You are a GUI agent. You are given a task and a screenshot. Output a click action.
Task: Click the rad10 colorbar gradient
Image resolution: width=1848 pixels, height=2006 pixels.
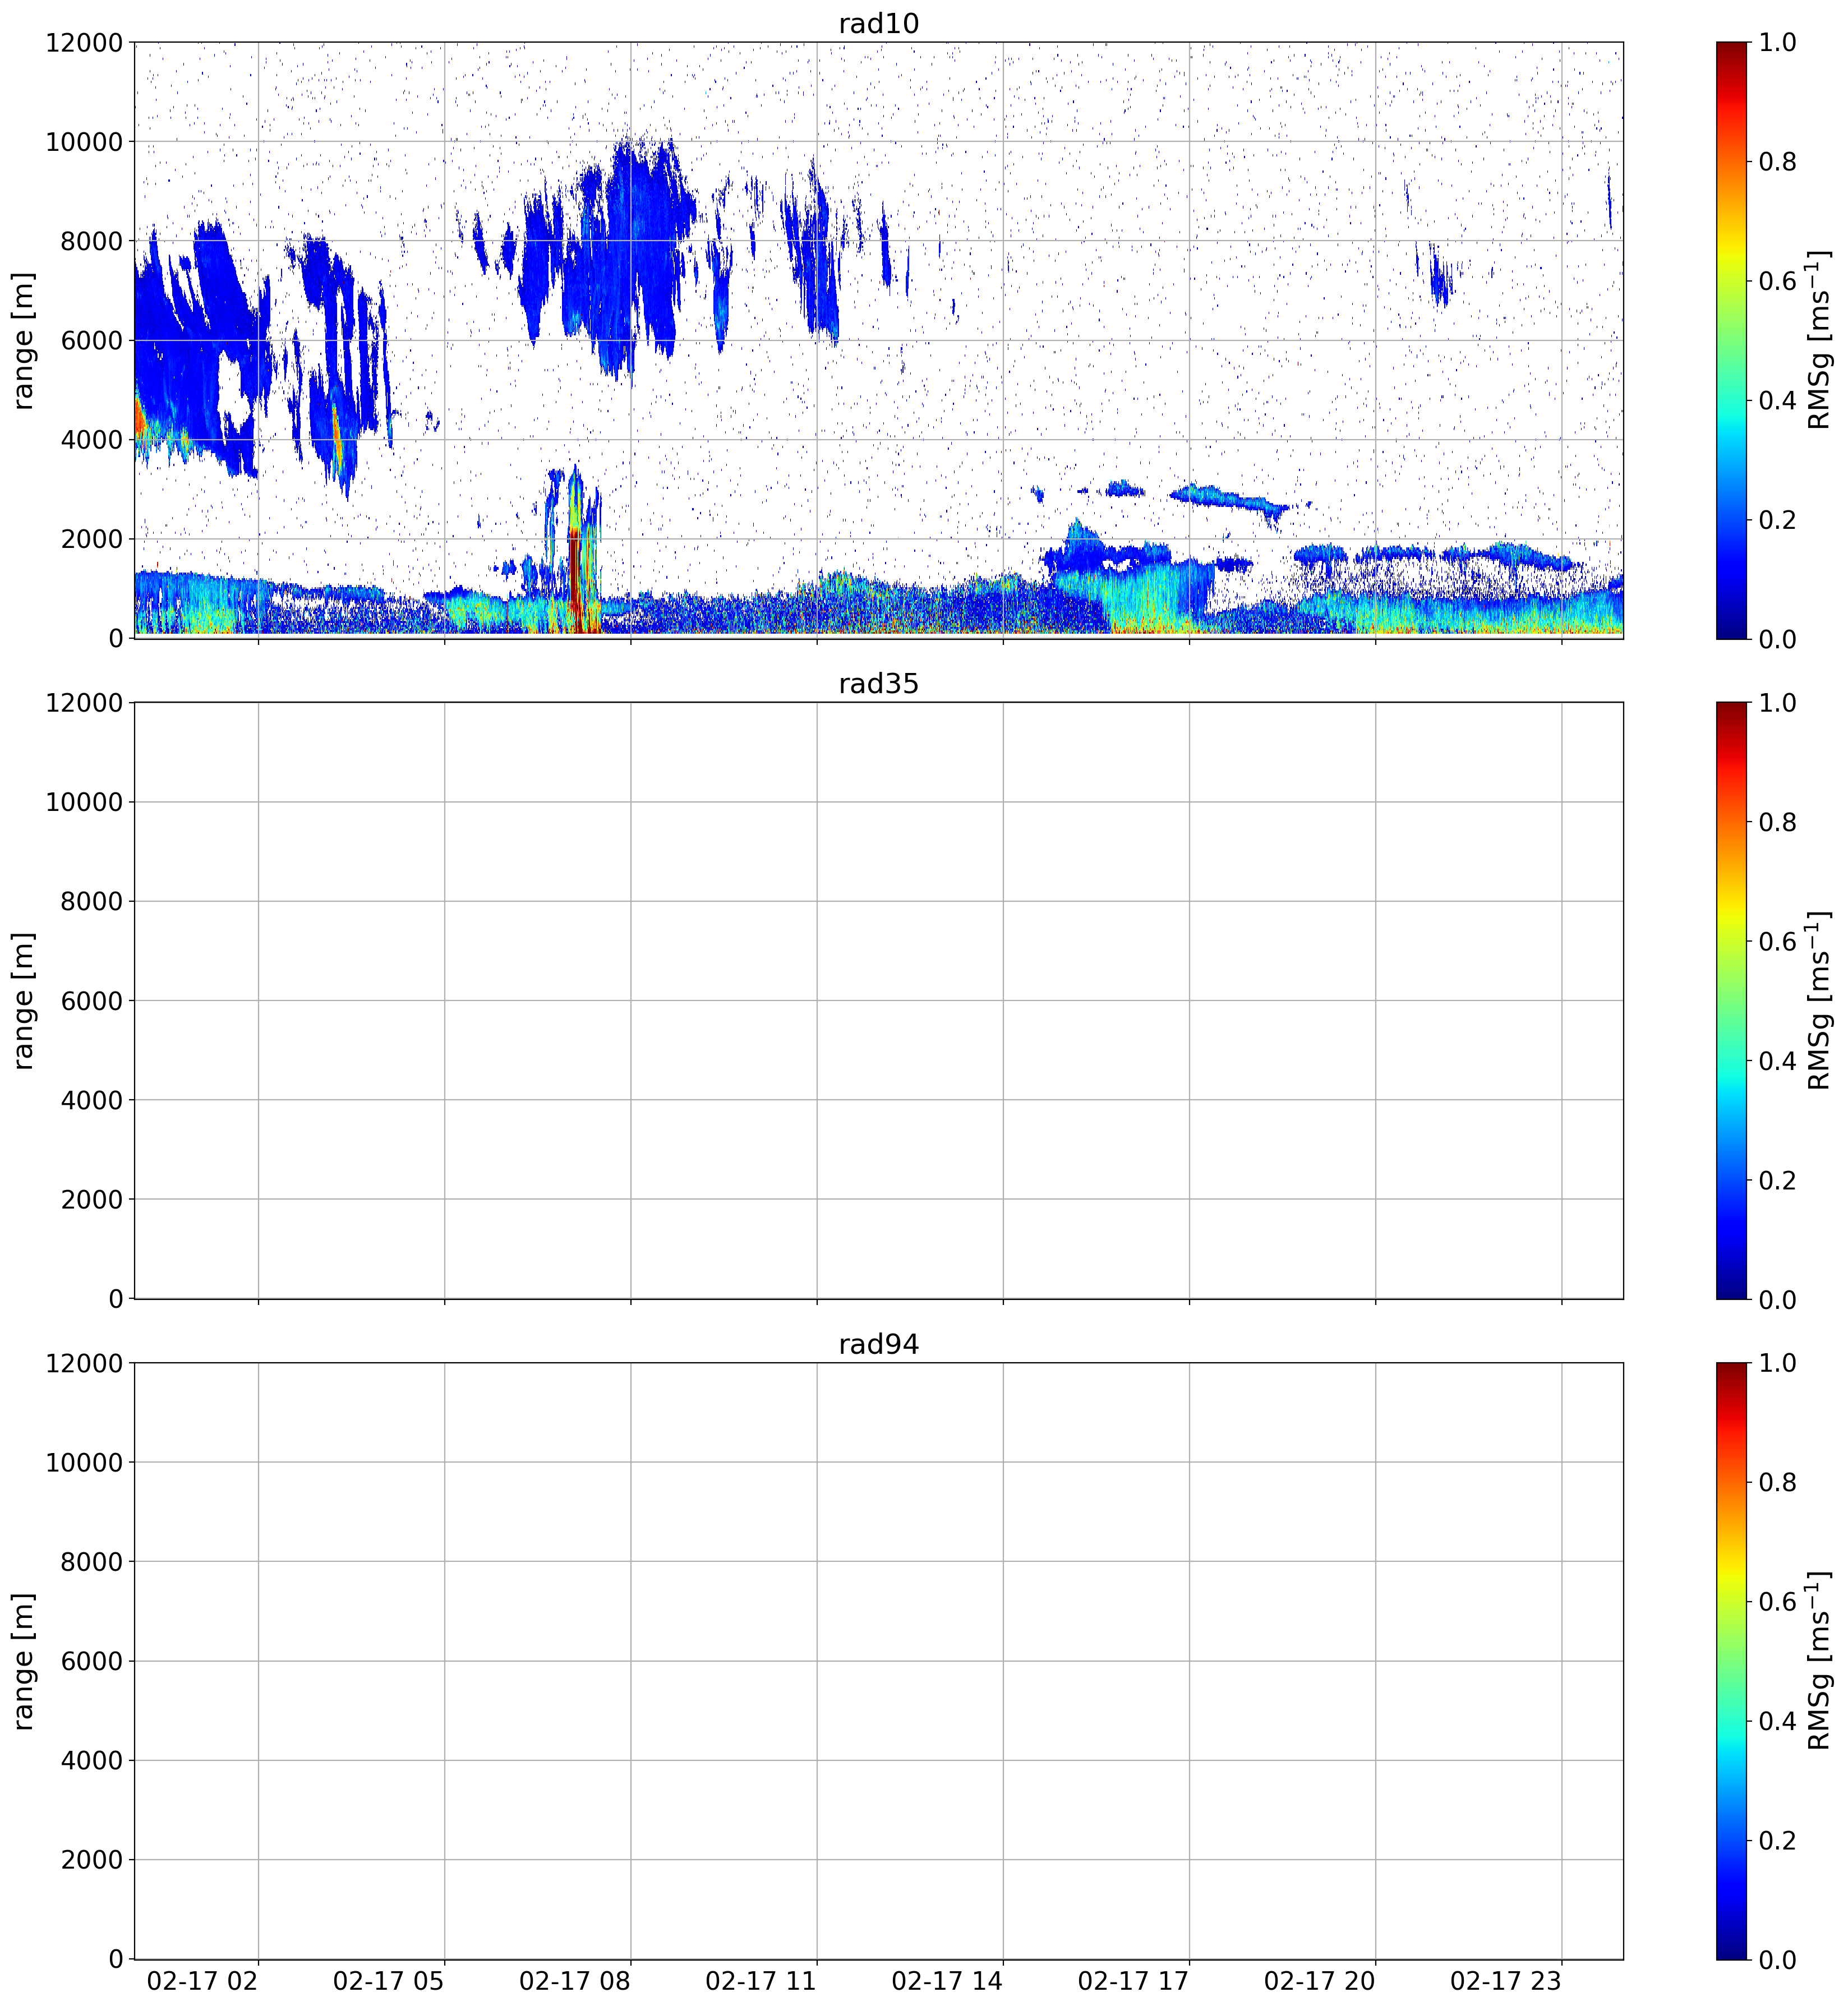[1731, 340]
